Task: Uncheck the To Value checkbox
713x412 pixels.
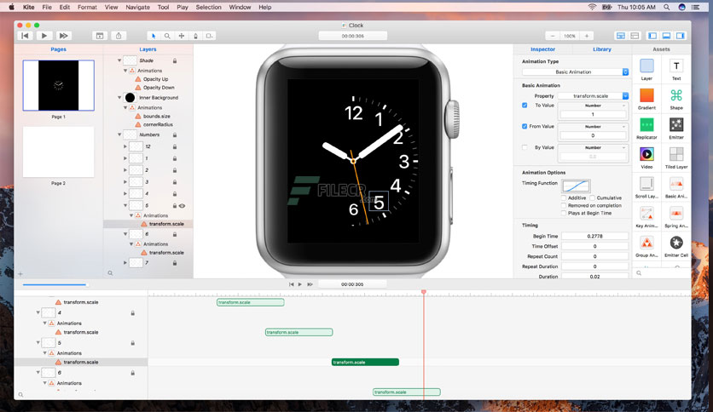Action: pos(525,106)
